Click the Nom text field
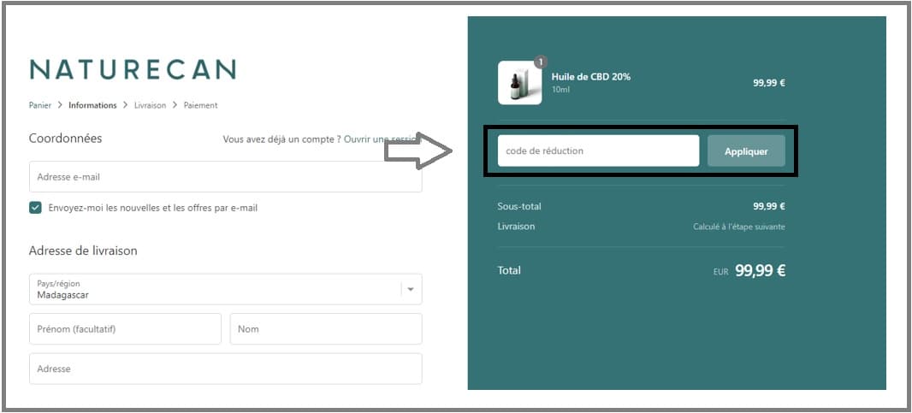 (x=325, y=329)
